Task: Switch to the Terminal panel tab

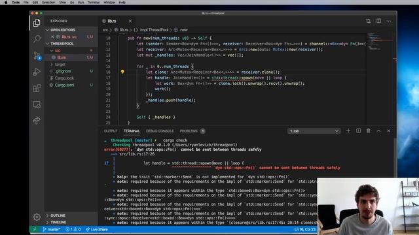Action: pos(132,131)
